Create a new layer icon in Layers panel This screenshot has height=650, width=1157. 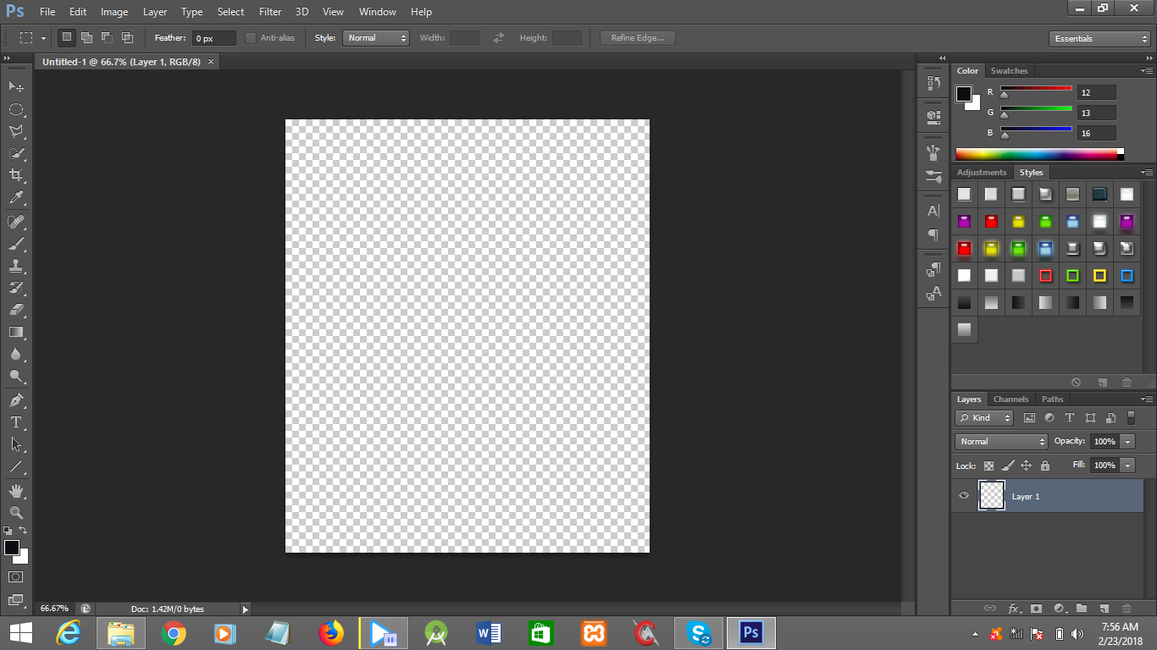click(x=1104, y=608)
